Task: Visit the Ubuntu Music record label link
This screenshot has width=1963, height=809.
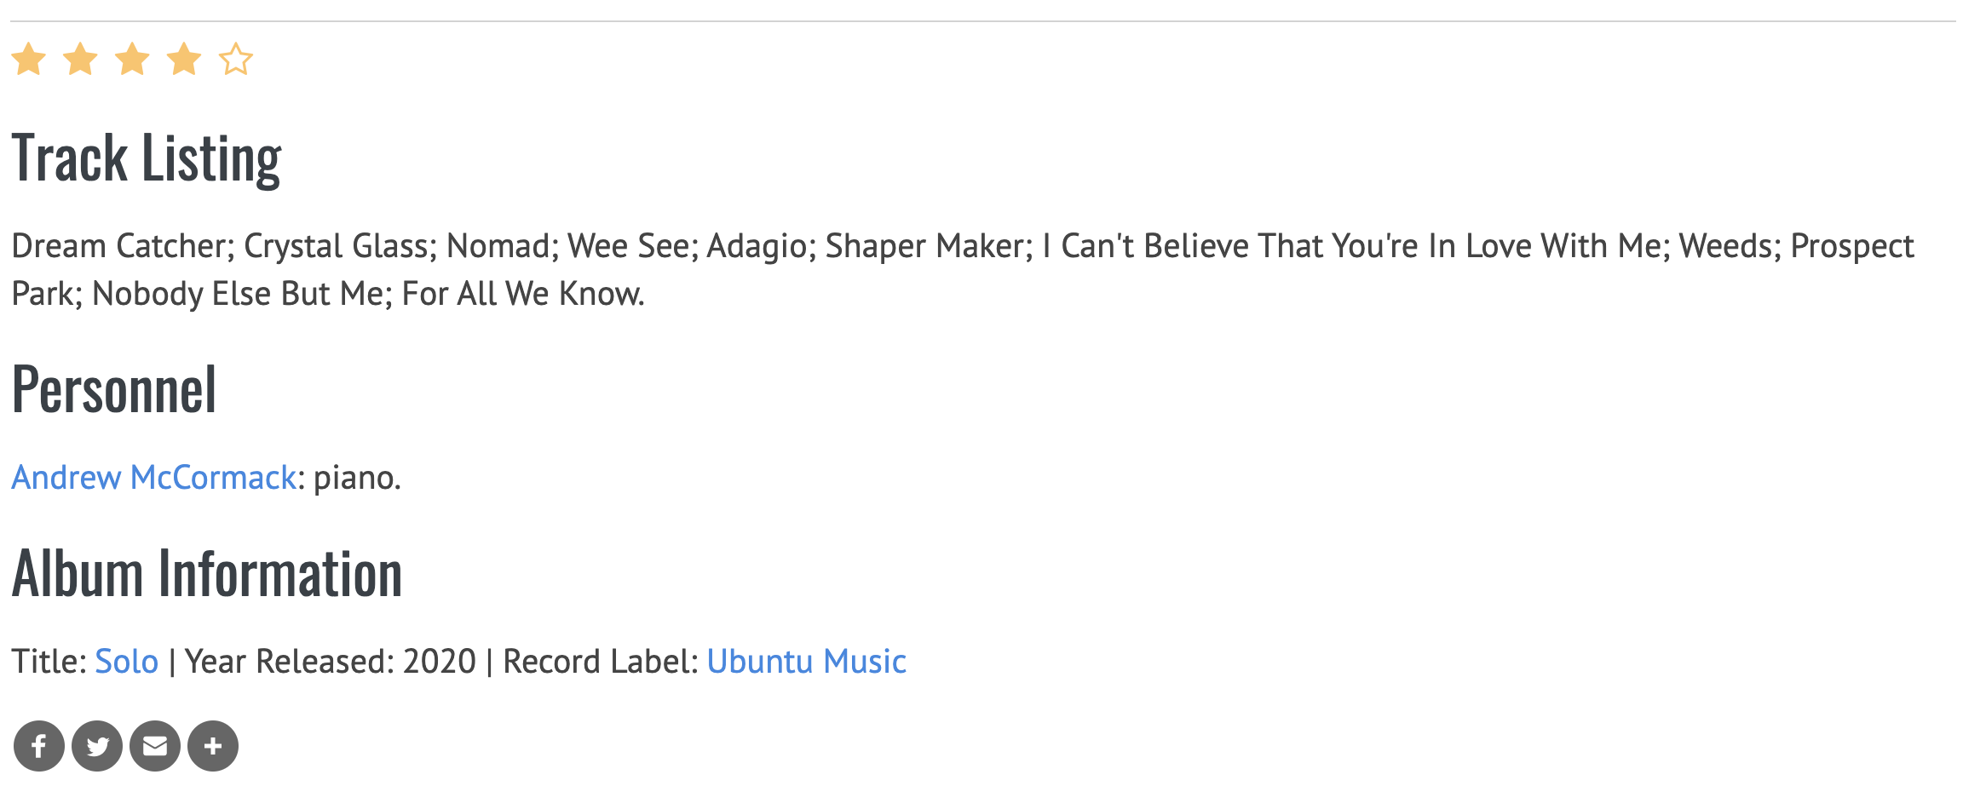Action: pyautogui.click(x=806, y=662)
